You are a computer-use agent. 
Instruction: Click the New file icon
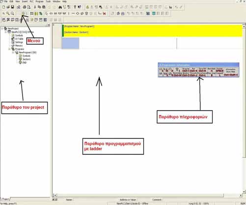click(3, 7)
